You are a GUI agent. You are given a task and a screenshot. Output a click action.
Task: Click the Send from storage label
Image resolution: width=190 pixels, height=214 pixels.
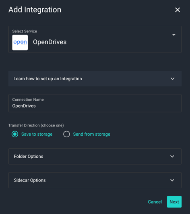coord(91,134)
